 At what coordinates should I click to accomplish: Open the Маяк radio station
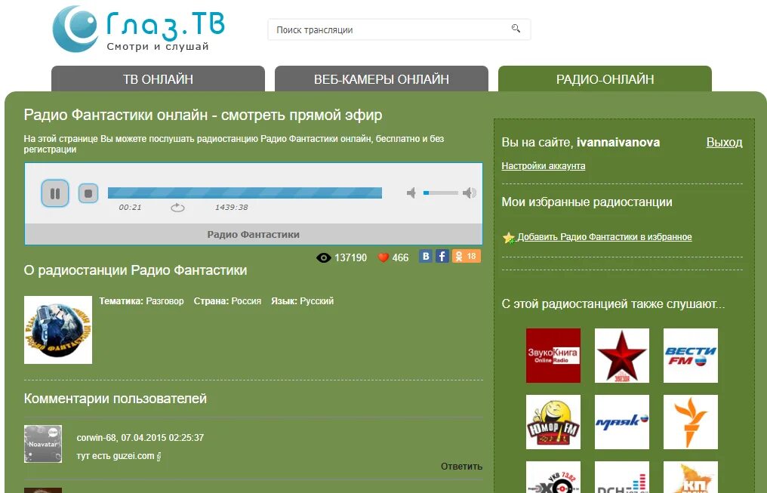click(x=622, y=422)
